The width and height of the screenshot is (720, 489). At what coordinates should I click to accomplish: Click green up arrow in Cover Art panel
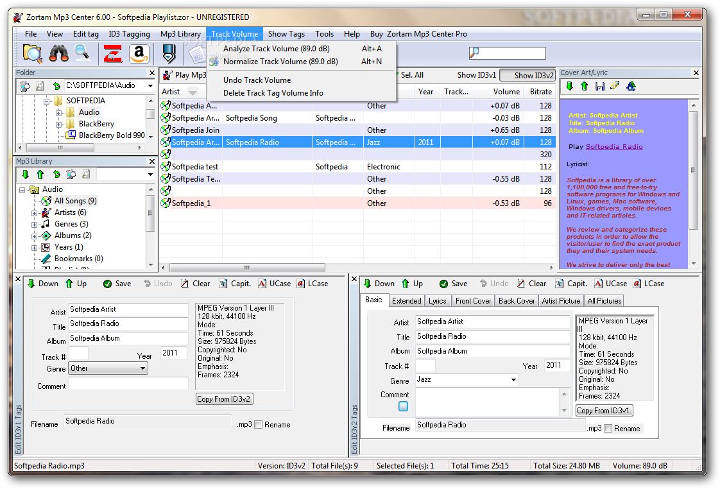pyautogui.click(x=584, y=86)
